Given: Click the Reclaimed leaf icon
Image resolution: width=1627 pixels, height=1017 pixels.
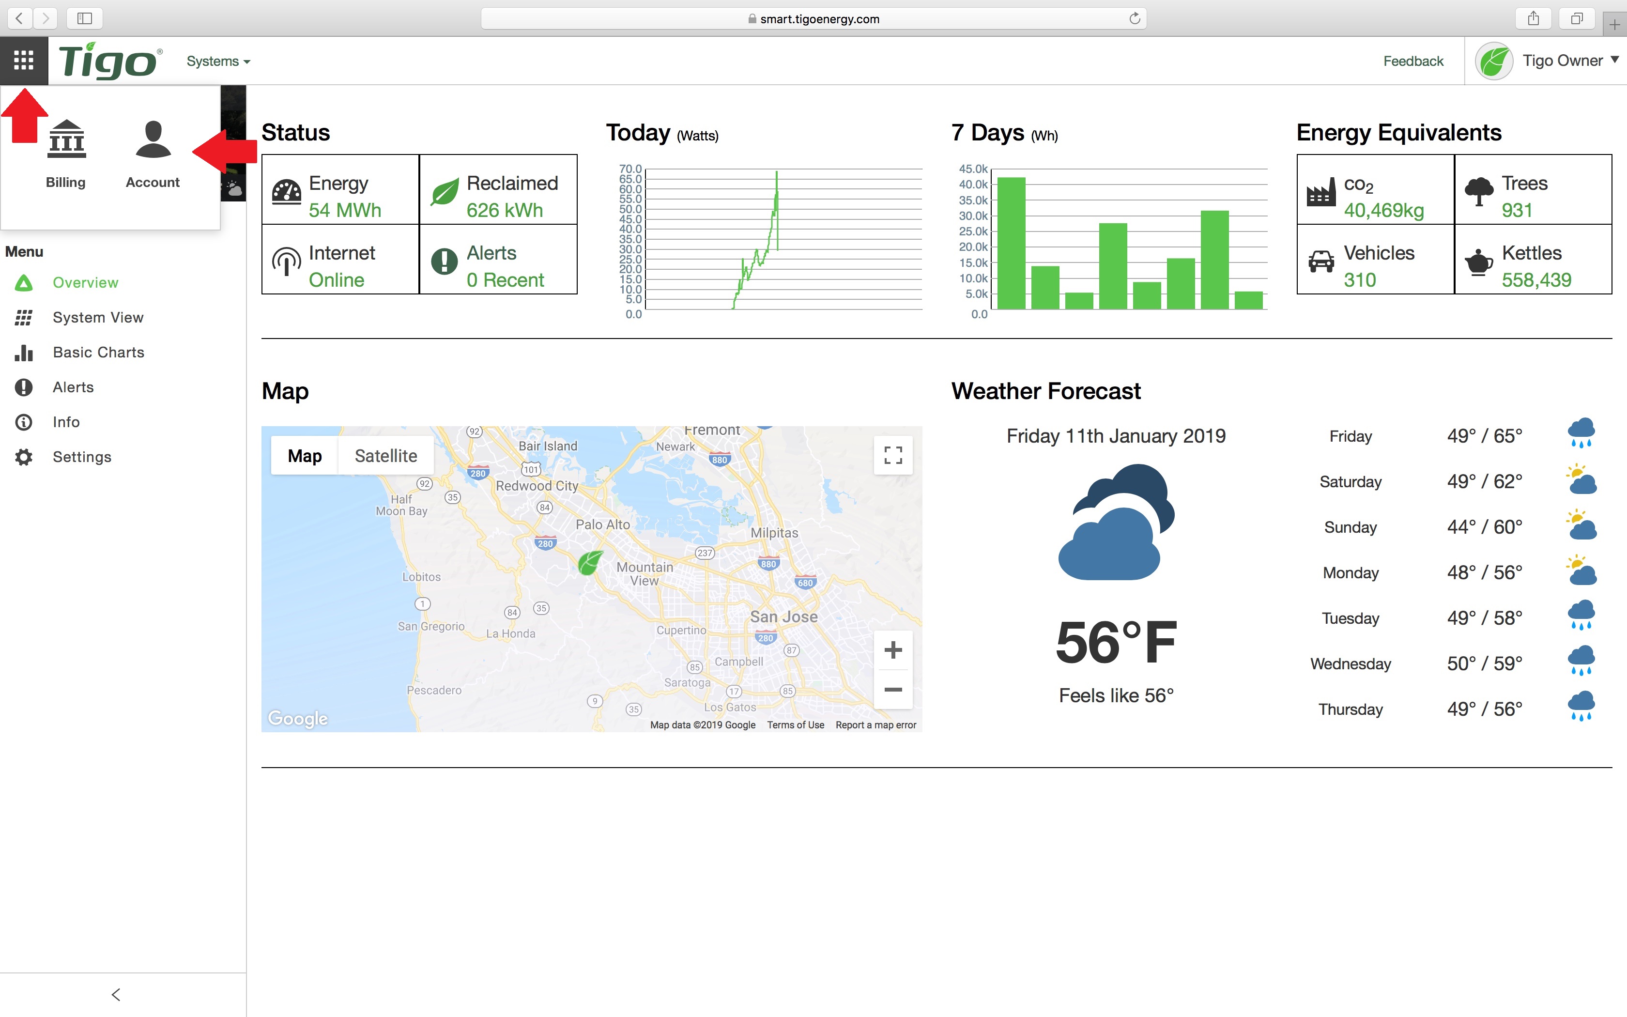Looking at the screenshot, I should point(445,193).
